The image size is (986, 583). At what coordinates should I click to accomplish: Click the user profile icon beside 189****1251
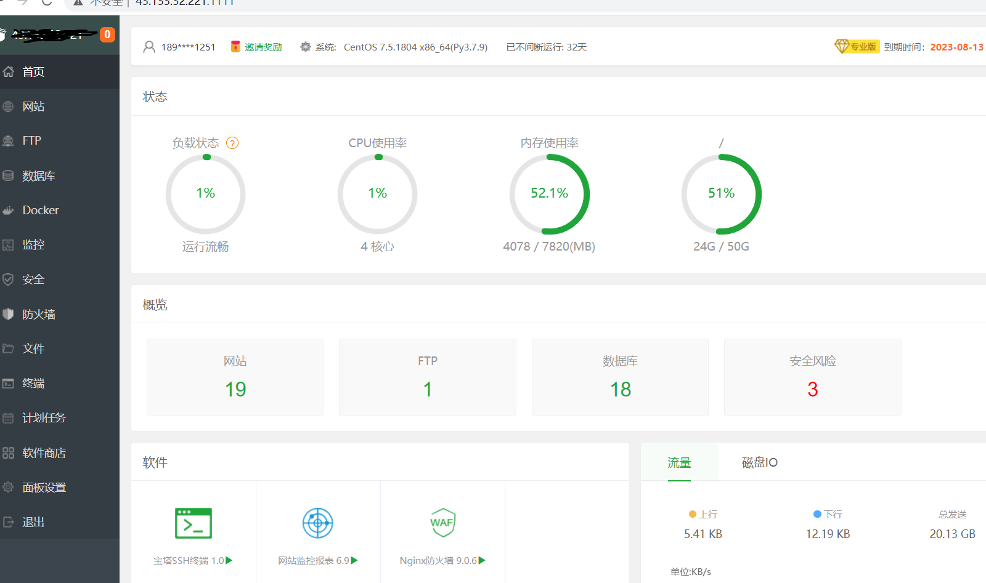(x=149, y=47)
